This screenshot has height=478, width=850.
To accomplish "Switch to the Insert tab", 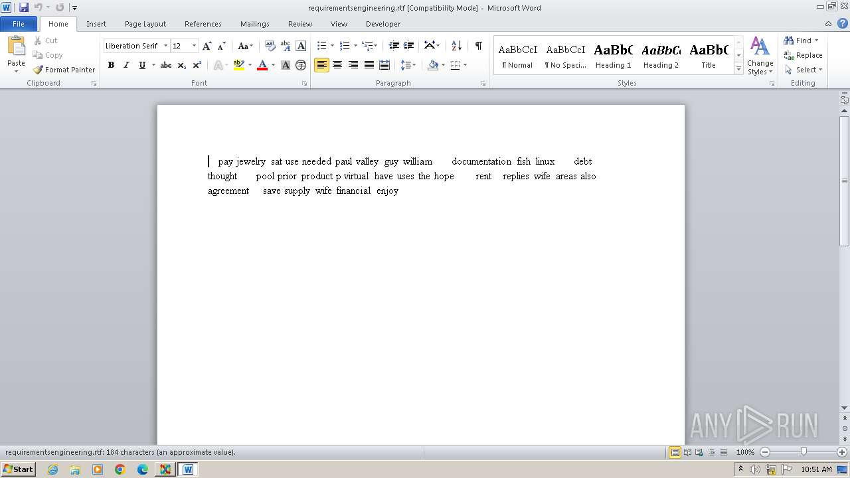I will [x=96, y=24].
